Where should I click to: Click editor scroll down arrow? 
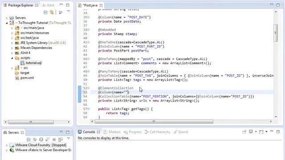coord(276,116)
